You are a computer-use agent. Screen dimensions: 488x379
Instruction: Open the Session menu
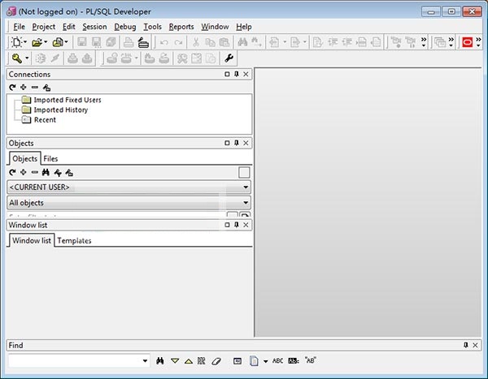click(94, 27)
